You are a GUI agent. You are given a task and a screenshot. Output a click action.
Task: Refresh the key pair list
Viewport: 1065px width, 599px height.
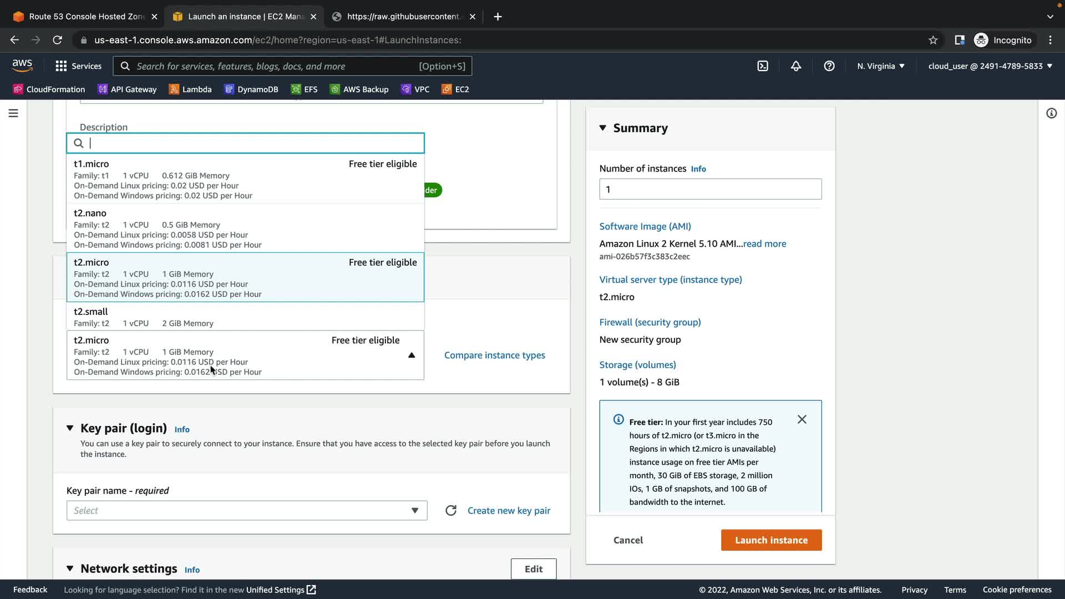coord(451,510)
